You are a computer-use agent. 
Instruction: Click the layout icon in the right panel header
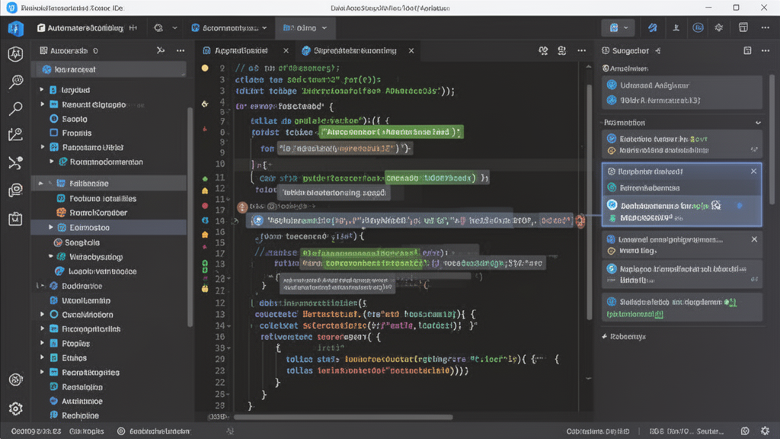[747, 50]
